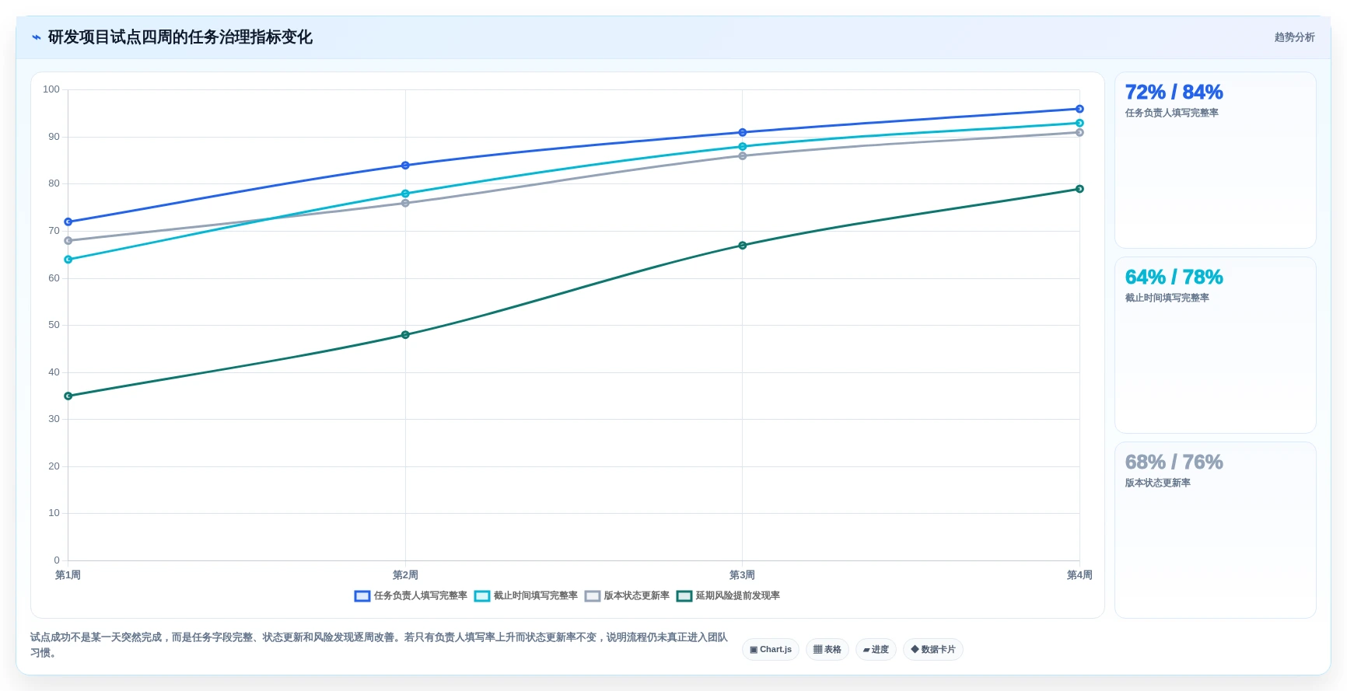Click the y-axis label 100
Viewport: 1347px width, 691px height.
(x=51, y=89)
